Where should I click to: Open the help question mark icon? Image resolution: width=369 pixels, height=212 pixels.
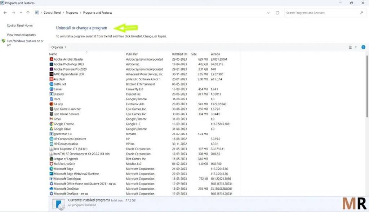coord(363,47)
